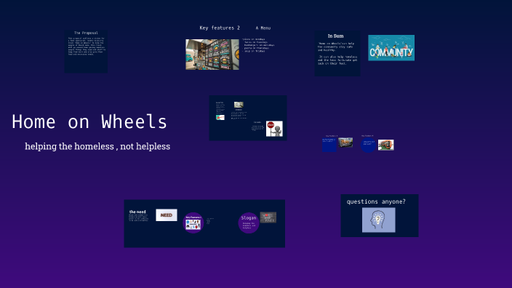Click the 'A Menu' heading
The height and width of the screenshot is (288, 512).
click(x=263, y=28)
